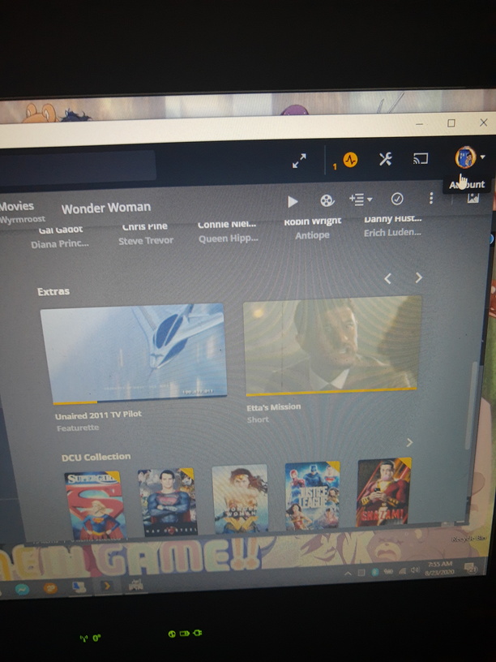Open the Plex activity indicator icon
Image resolution: width=496 pixels, height=662 pixels.
349,160
